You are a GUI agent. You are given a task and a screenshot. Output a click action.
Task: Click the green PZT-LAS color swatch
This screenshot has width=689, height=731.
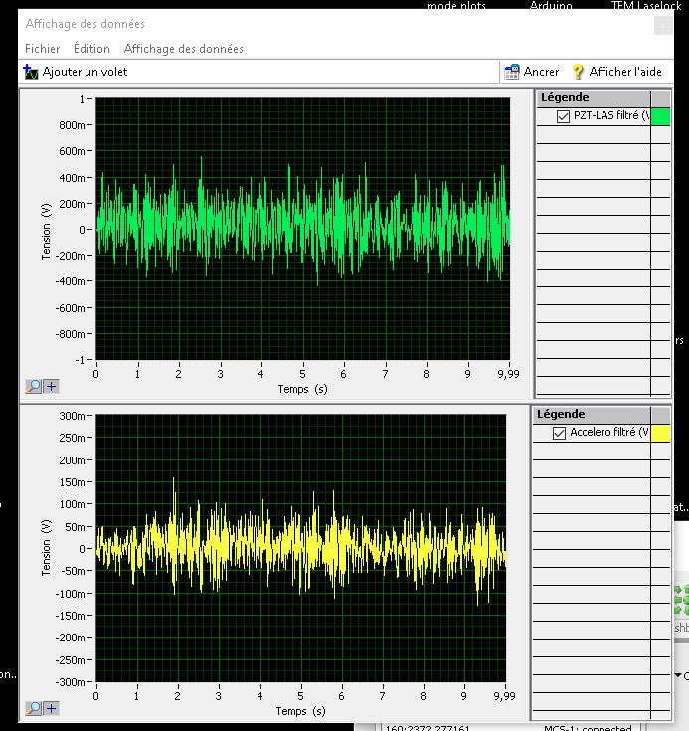click(x=661, y=116)
